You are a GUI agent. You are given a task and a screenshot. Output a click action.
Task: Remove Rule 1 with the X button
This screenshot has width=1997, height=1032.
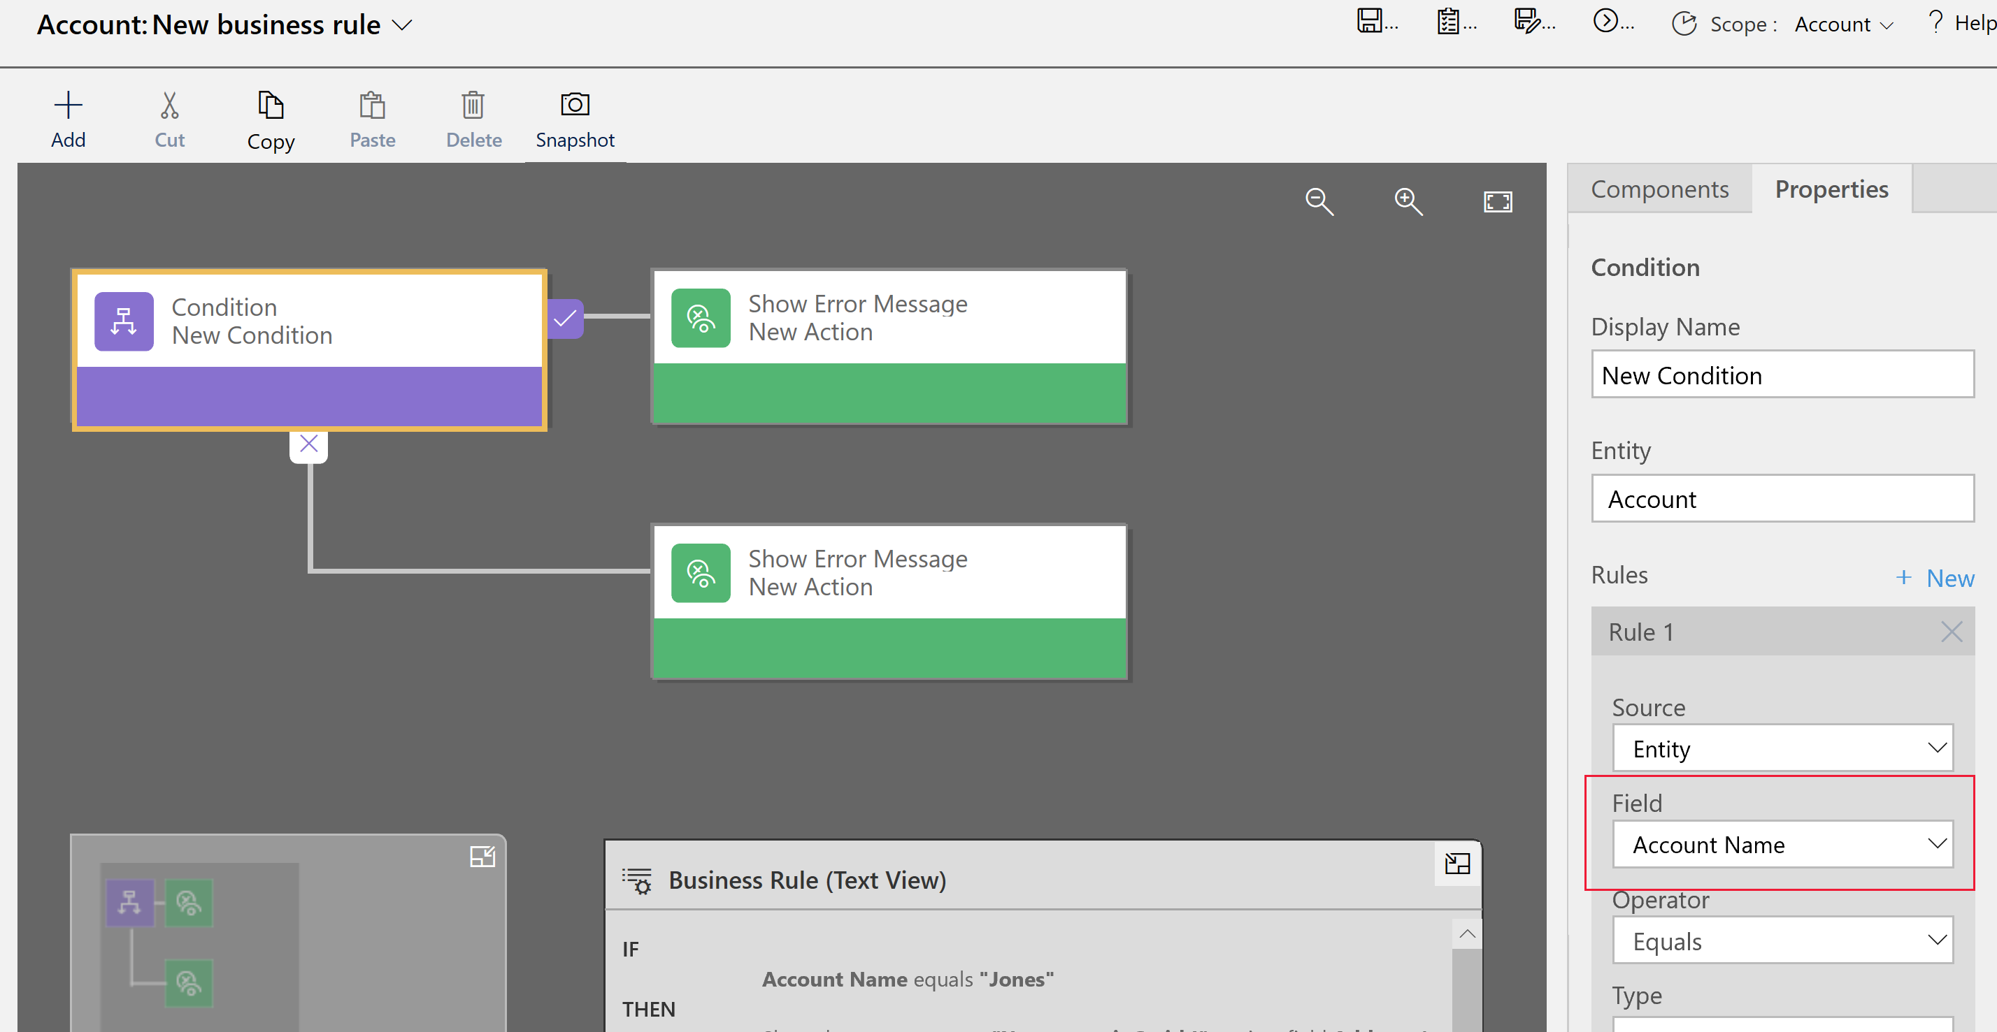(x=1955, y=630)
